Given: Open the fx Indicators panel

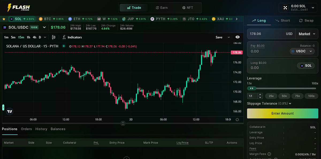Looking at the screenshot, I should pos(72,37).
